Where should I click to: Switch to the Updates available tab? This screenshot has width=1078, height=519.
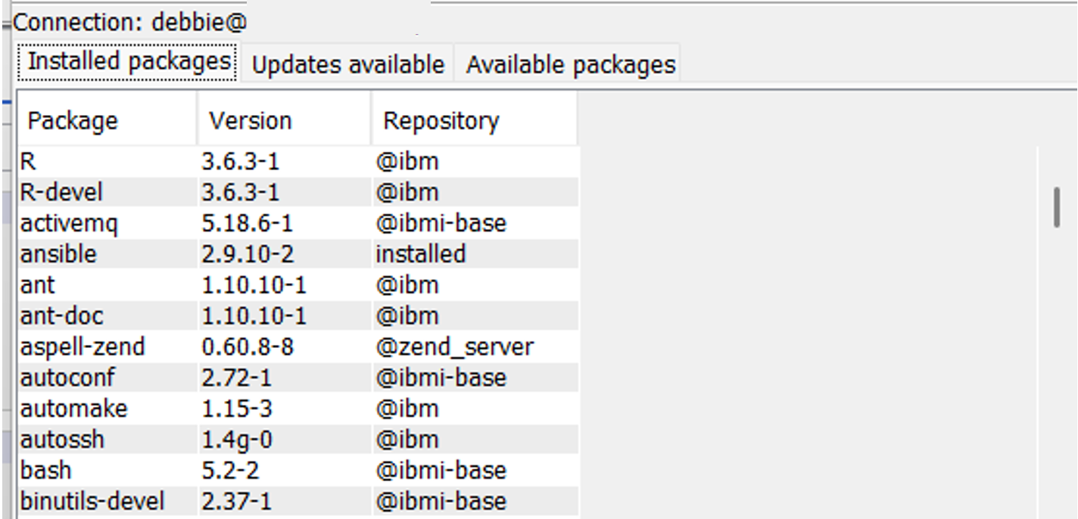click(x=348, y=64)
